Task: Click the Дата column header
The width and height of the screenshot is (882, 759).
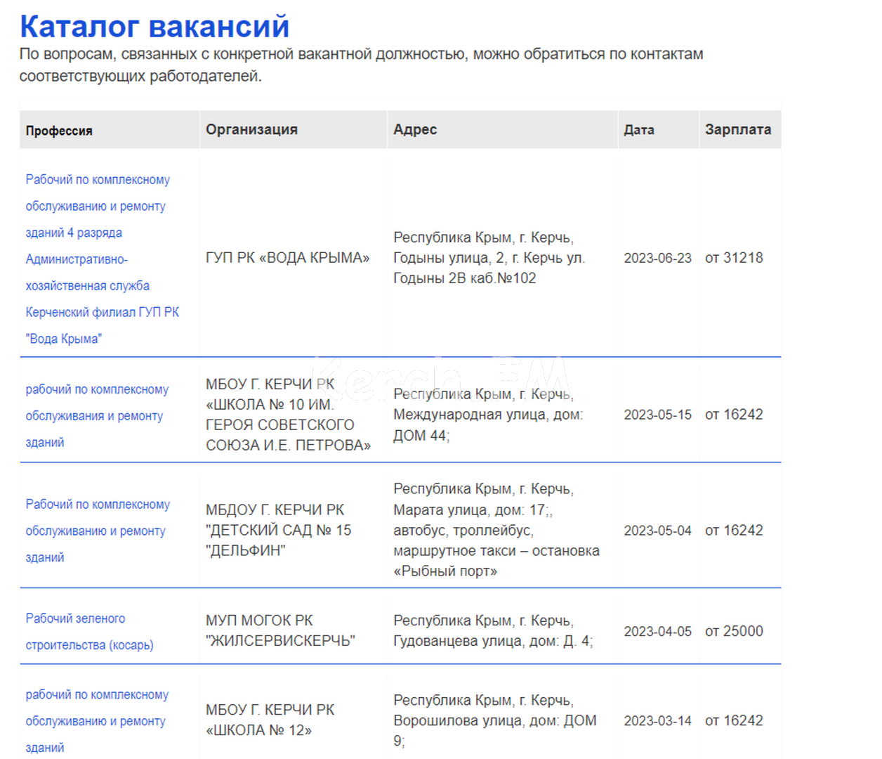Action: [x=639, y=130]
